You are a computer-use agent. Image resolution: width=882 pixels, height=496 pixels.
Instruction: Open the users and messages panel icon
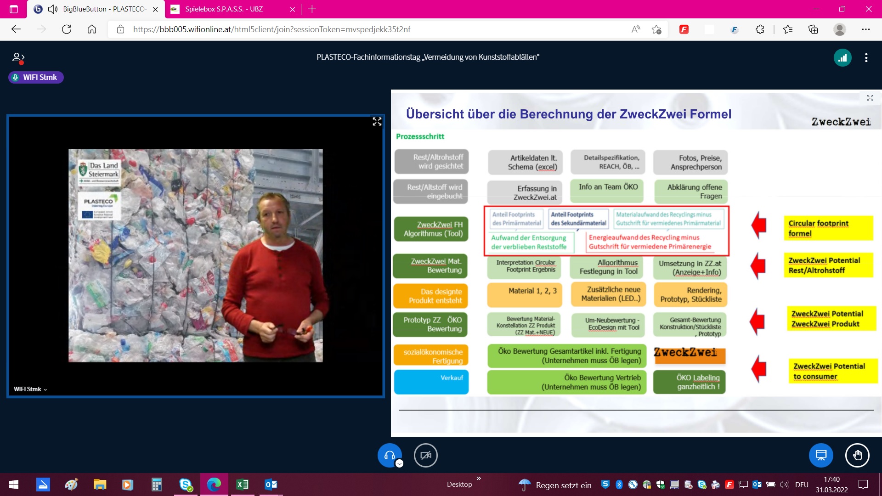coord(18,58)
